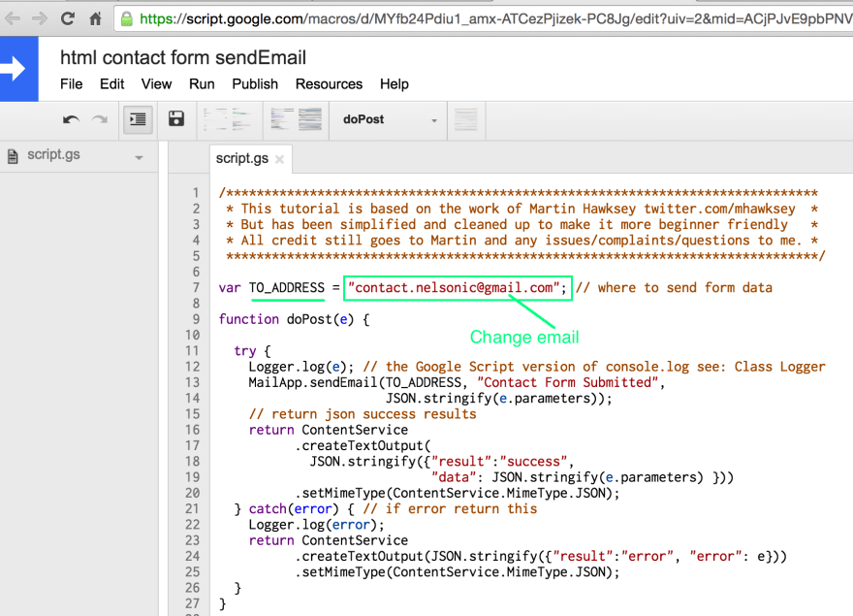Click 'function doPost(e) {' on line 9
The width and height of the screenshot is (853, 616).
295,319
